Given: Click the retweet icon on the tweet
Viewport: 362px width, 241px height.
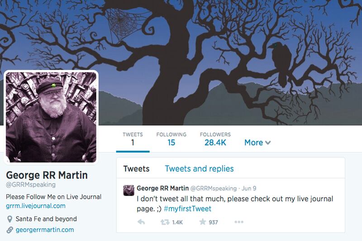Looking at the screenshot, I should [x=165, y=222].
